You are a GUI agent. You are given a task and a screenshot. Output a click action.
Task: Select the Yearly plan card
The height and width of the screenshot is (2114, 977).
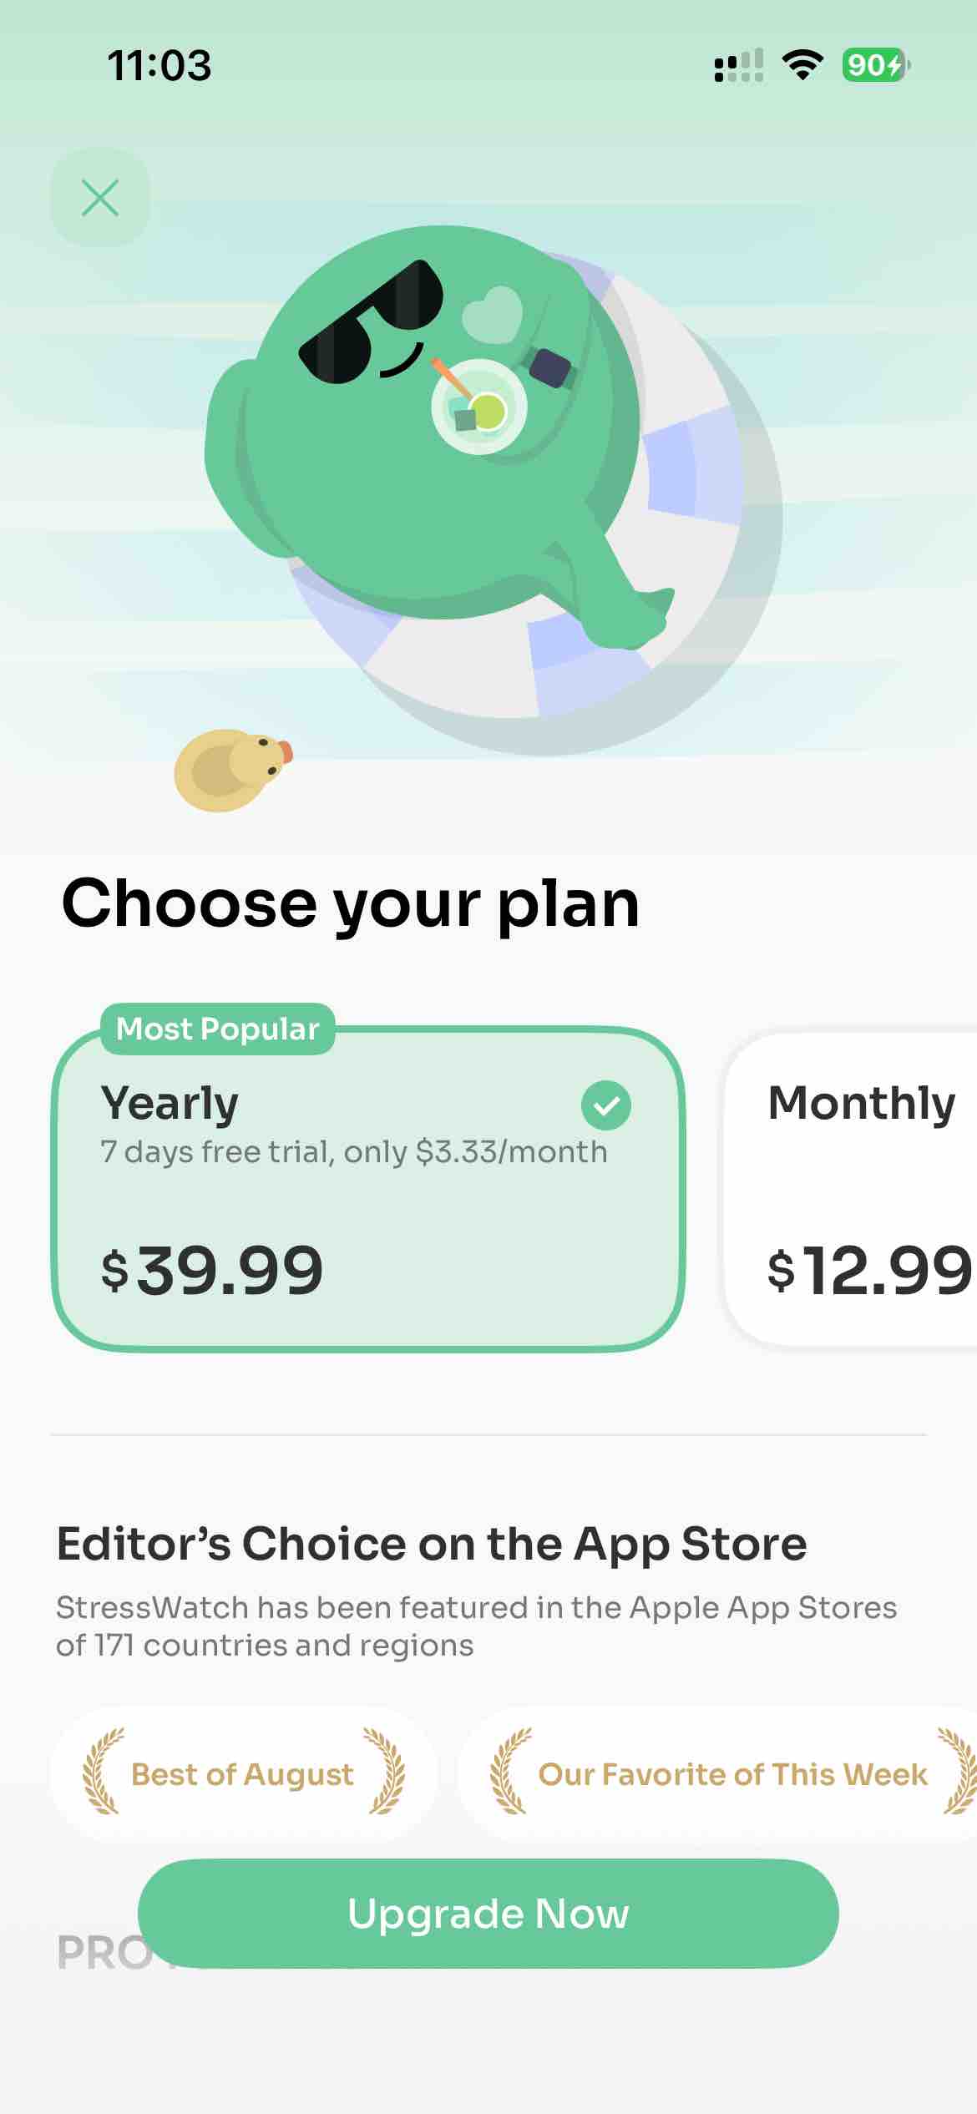coord(368,1189)
